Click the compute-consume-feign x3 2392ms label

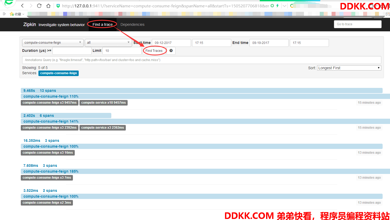[x=49, y=128]
